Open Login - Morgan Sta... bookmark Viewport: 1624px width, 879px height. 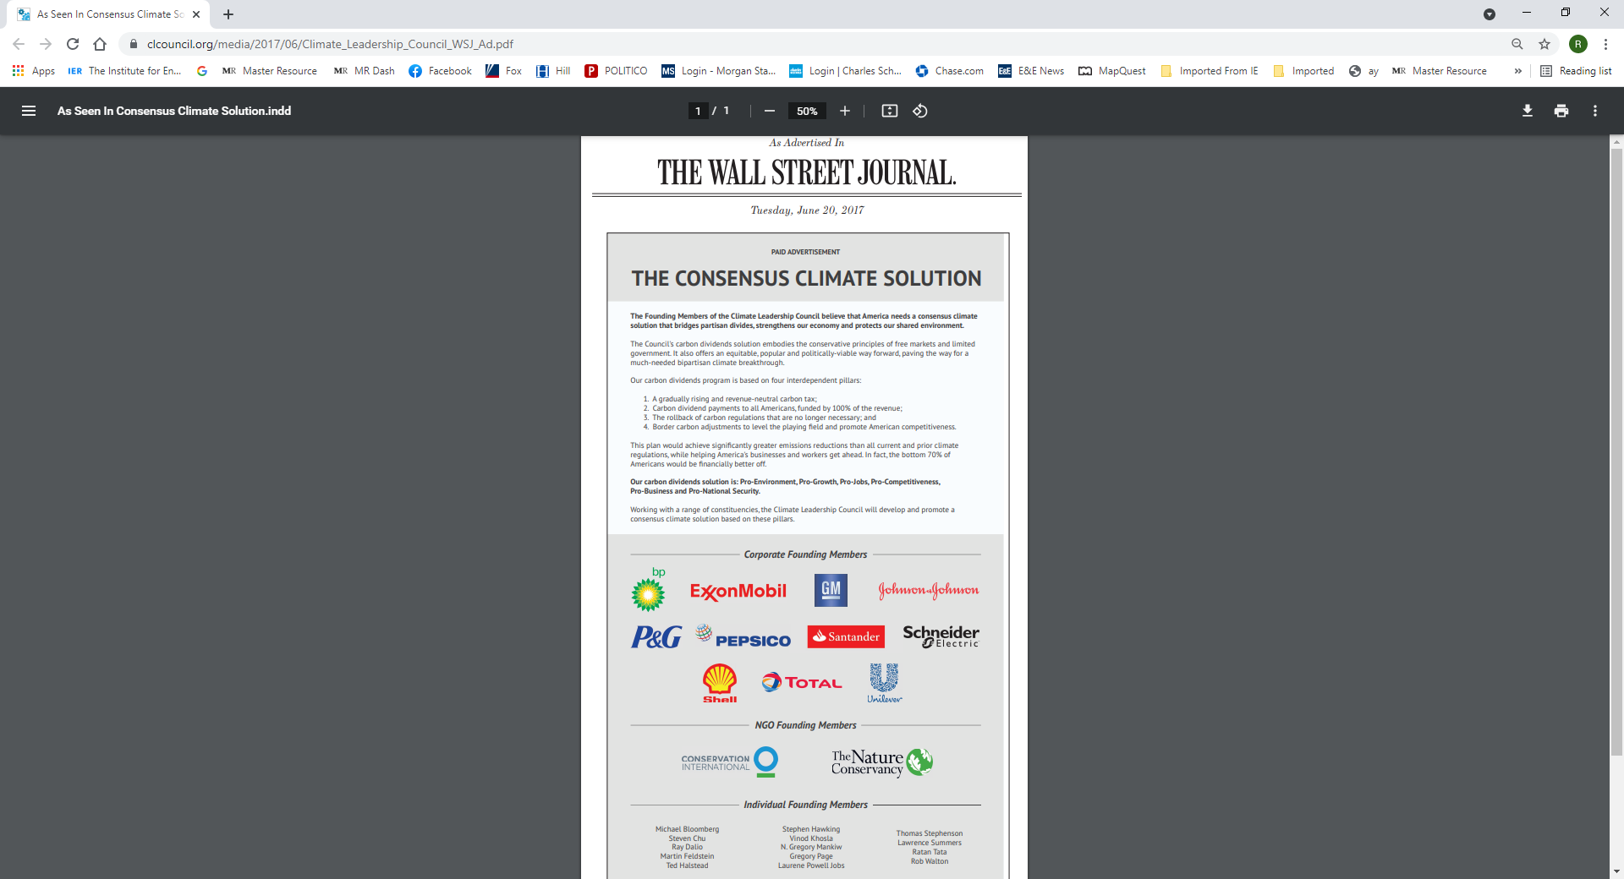pos(719,71)
